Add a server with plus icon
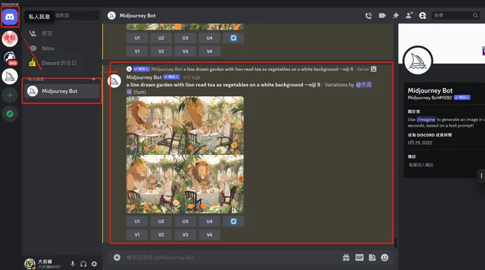Viewport: 485px width, 270px height. (x=10, y=95)
